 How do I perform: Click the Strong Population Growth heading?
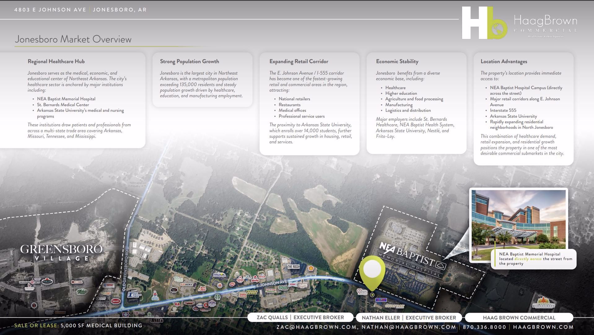click(190, 61)
